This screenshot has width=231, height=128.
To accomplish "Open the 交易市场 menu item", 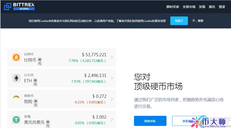I will 189,7.
